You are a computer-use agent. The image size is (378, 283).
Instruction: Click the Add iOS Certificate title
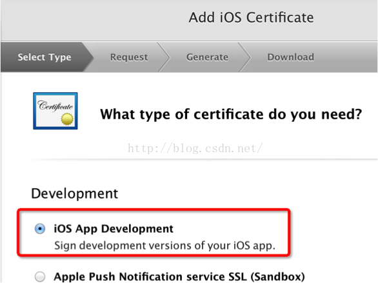pos(251,17)
